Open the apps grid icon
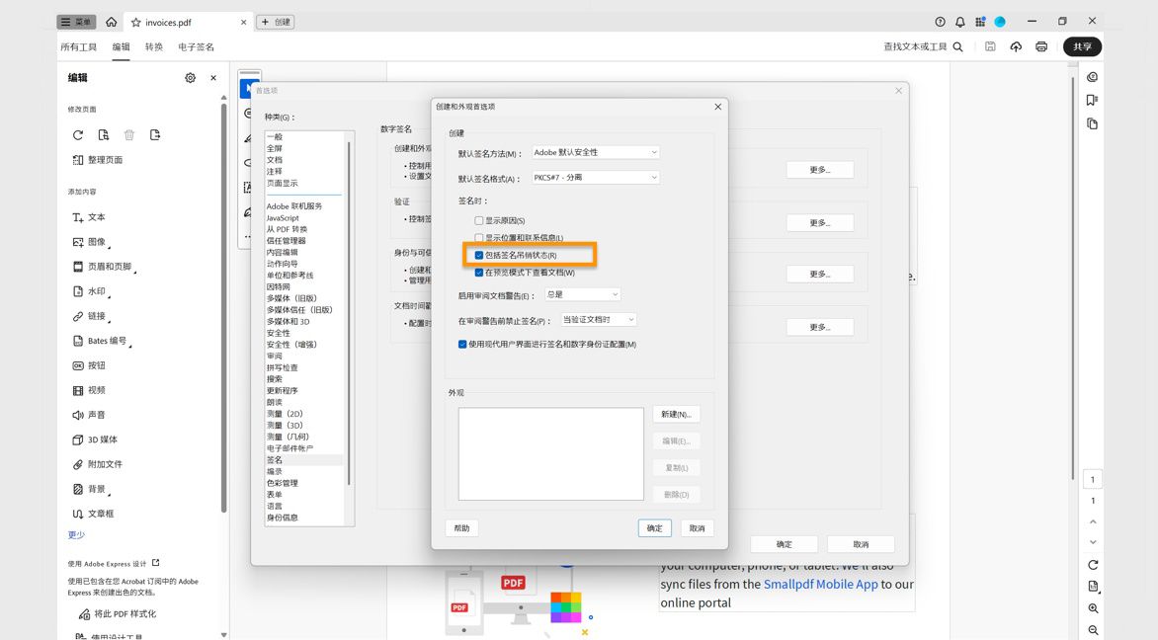Viewport: 1158px width, 640px height. (x=979, y=22)
